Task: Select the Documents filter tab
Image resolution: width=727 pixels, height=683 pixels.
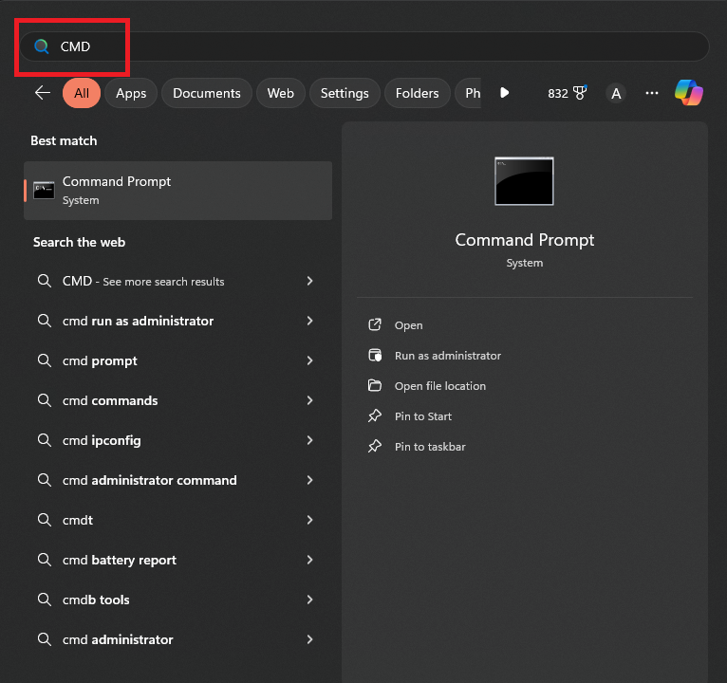Action: [x=207, y=93]
